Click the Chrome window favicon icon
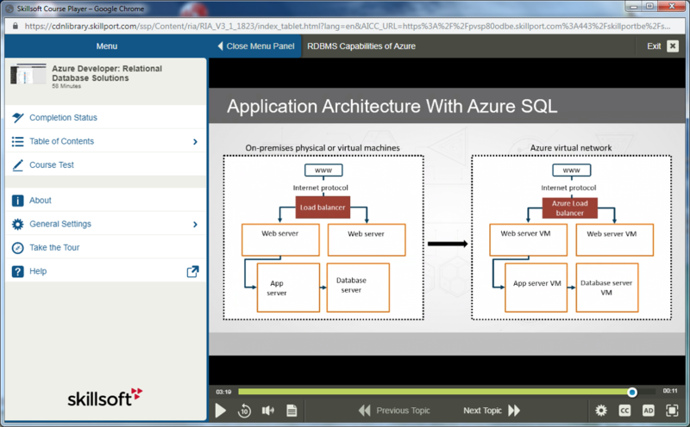This screenshot has width=690, height=427. pos(9,9)
